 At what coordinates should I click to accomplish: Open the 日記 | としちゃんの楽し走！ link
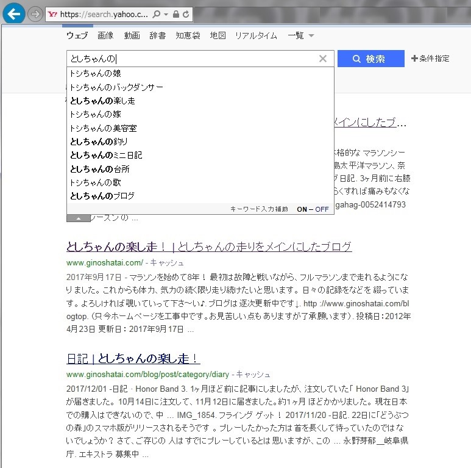pyautogui.click(x=133, y=359)
